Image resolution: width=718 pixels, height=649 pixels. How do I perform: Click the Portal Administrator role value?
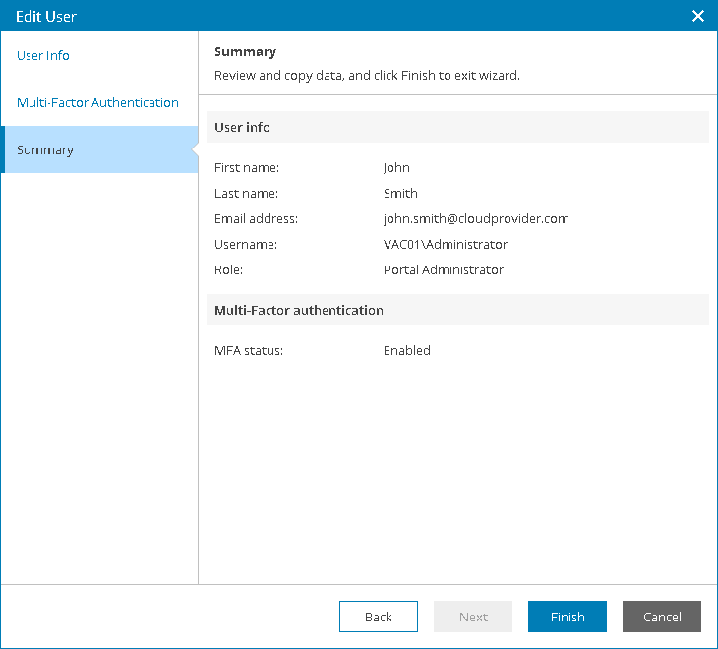point(443,270)
